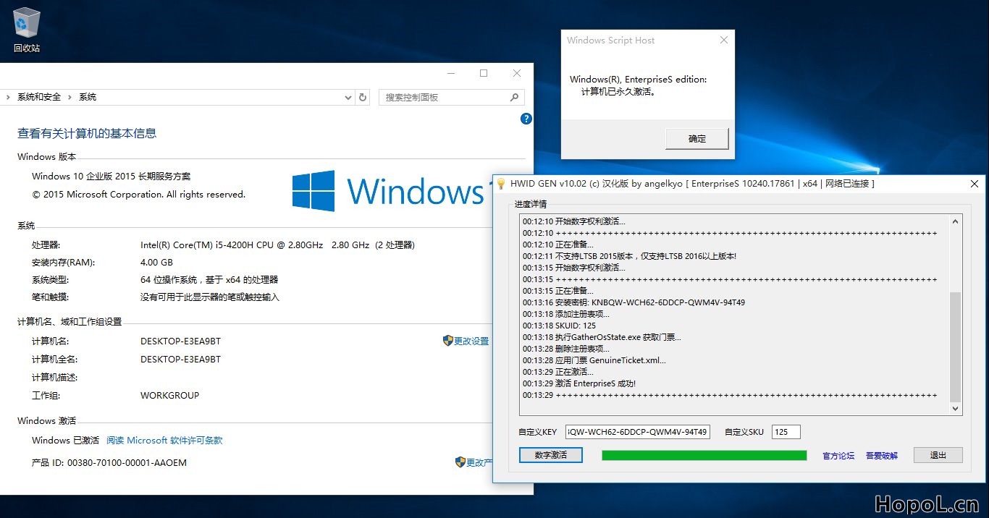Screen dimensions: 989x518
Task: Click the log scrollbar down arrow
Action: [956, 409]
